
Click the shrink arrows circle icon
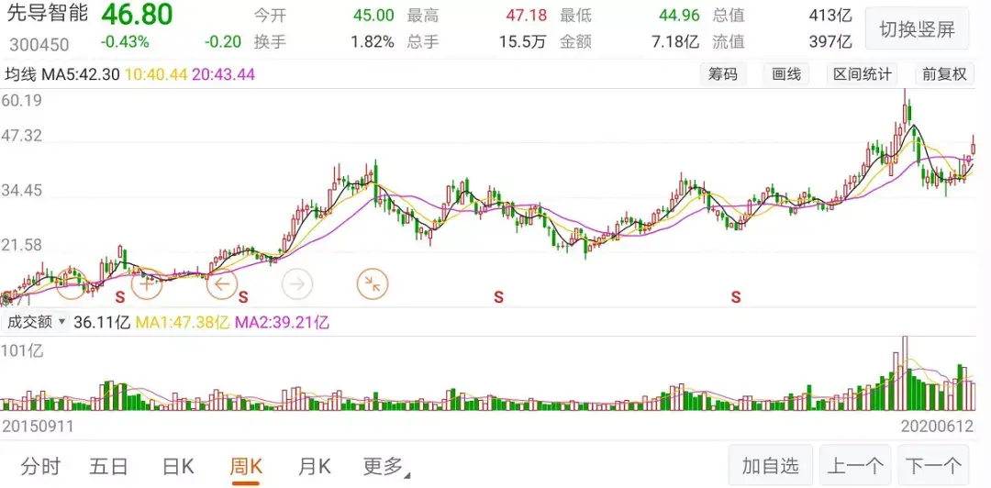coord(373,283)
